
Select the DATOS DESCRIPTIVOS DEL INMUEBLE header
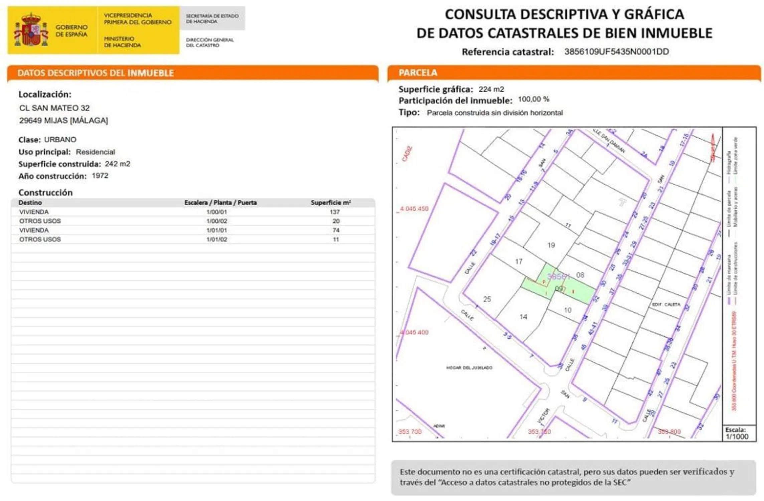click(96, 73)
